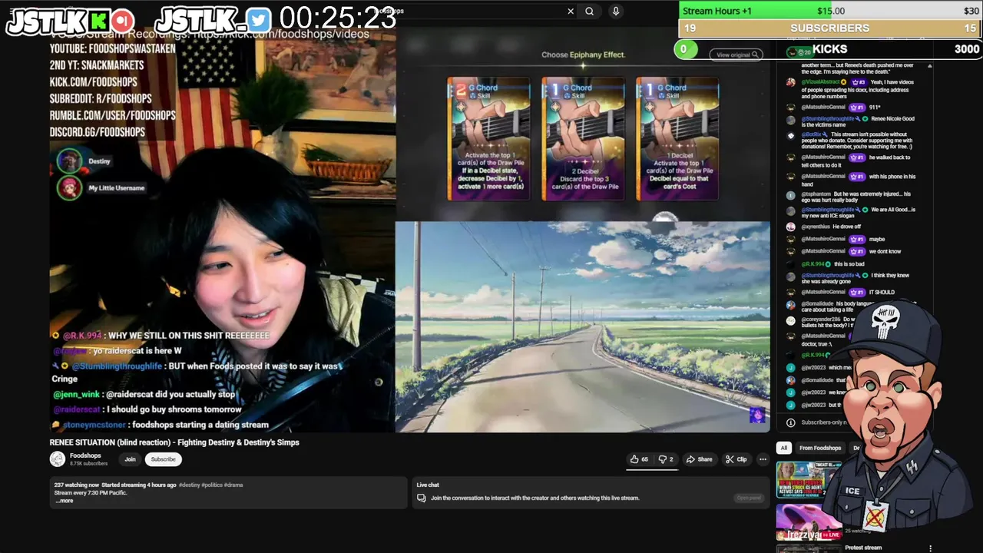The width and height of the screenshot is (983, 553).
Task: Click the BotRix avatar in chat
Action: (x=791, y=135)
